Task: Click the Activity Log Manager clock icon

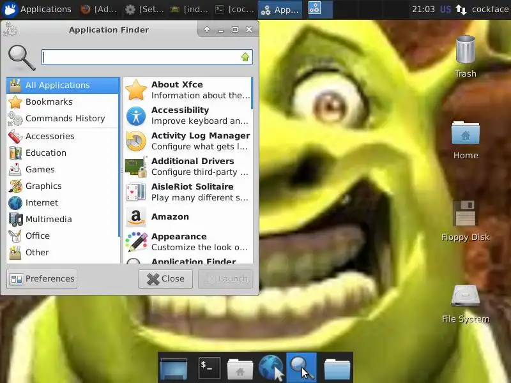Action: (136, 141)
